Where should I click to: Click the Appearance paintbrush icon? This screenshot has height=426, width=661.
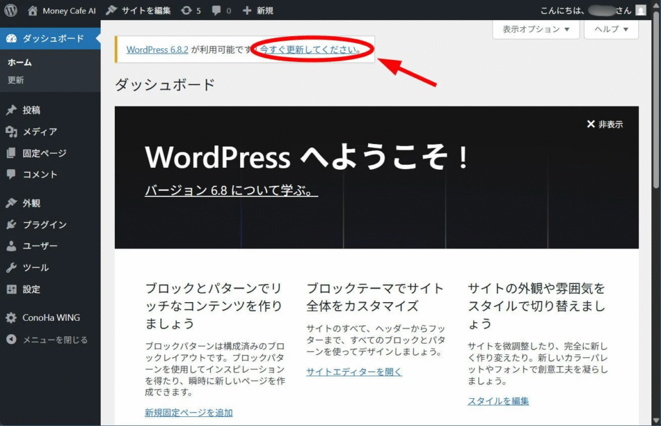coord(12,203)
